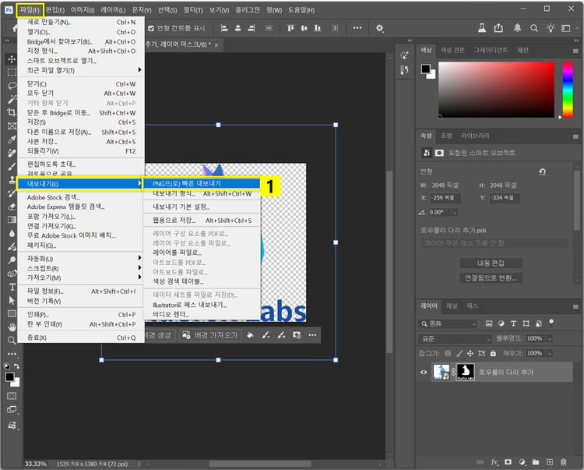Hide the 로우폴리 다리 추가 layer
The width and height of the screenshot is (584, 470).
(424, 373)
